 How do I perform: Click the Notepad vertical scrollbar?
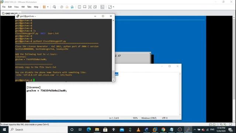click(180, 94)
